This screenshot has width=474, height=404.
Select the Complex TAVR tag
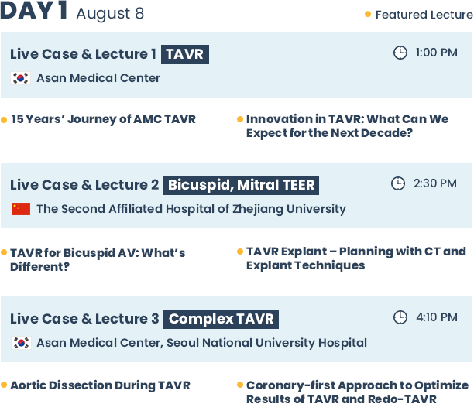tap(222, 319)
